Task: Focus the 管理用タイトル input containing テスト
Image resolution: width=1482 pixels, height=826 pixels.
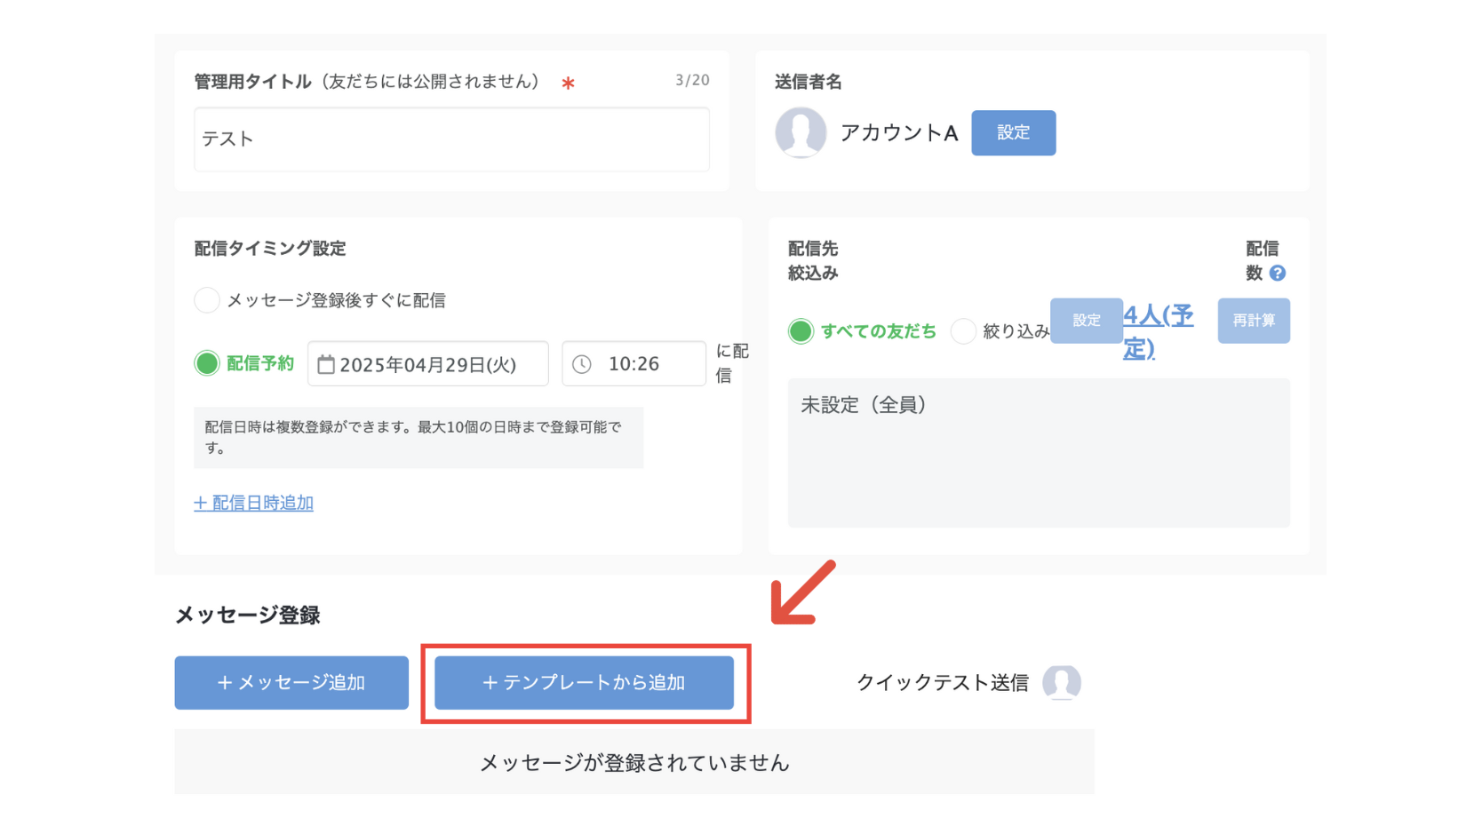Action: coord(451,139)
